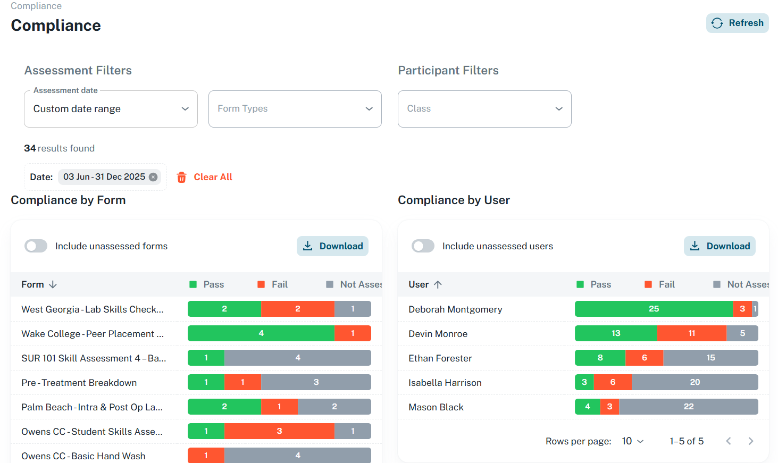The height and width of the screenshot is (463, 778).
Task: Click the previous page chevron in user pagination
Action: coord(728,441)
